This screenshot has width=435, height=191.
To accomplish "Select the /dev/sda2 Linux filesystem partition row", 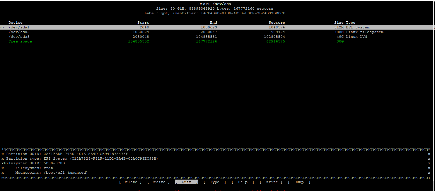I will click(x=19, y=32).
